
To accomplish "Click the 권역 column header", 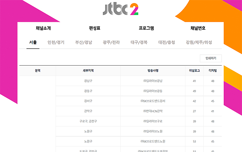I will [x=38, y=70].
